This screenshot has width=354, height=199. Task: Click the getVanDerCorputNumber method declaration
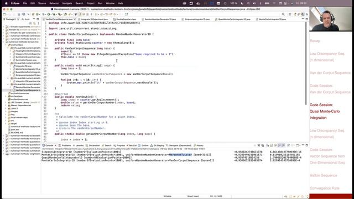click(x=105, y=134)
